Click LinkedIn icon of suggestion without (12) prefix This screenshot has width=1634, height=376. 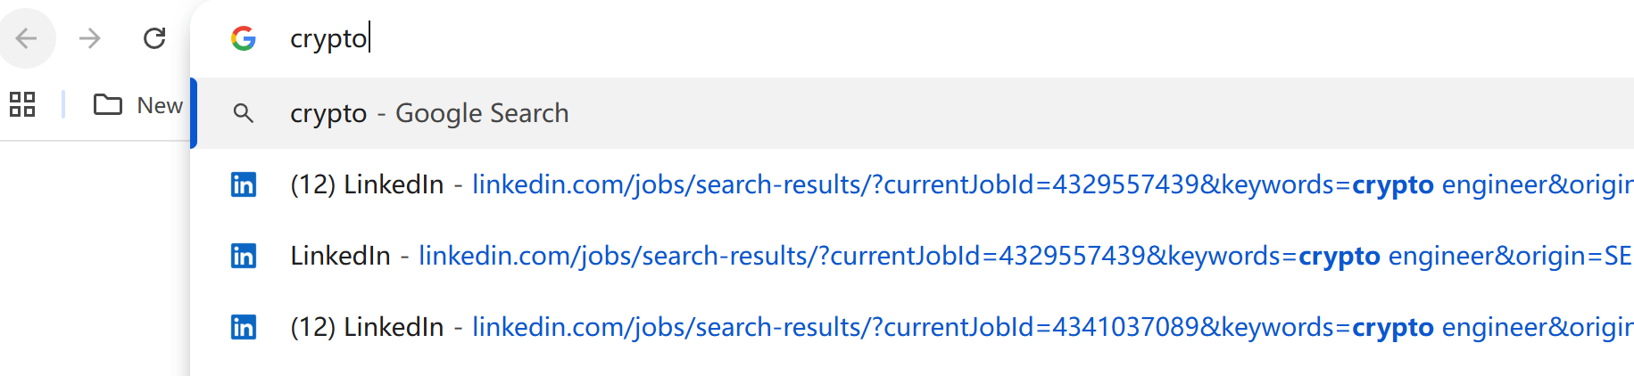tap(244, 256)
